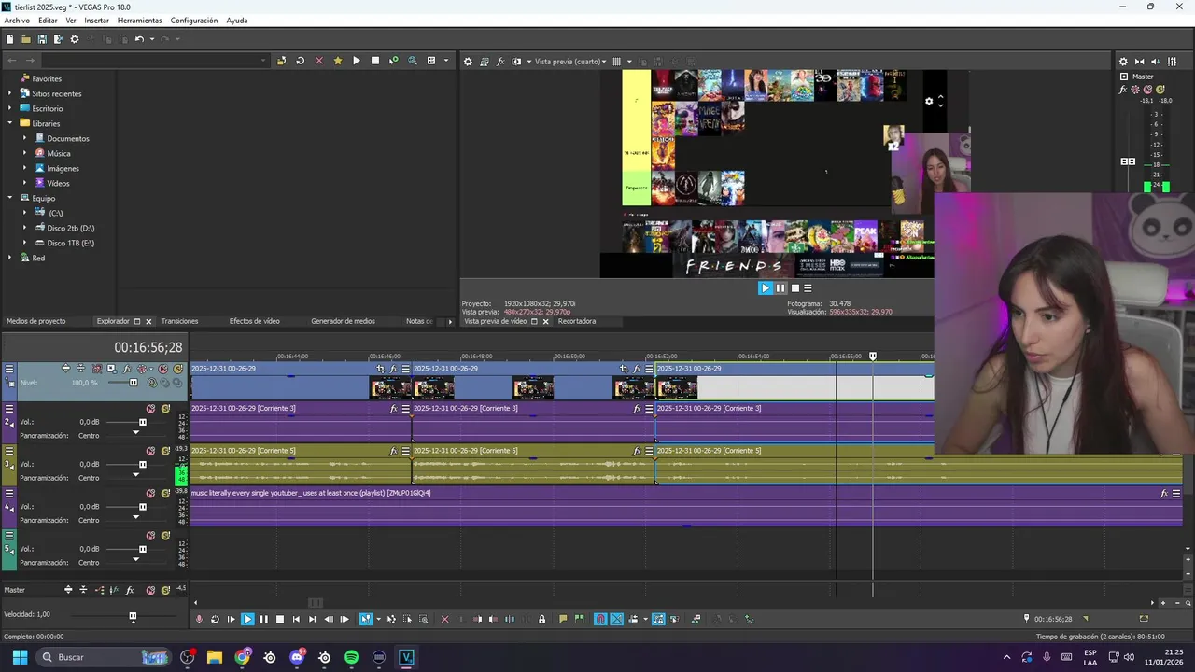Toggle automatic crossfades icon
1195x672 pixels.
coord(617,619)
